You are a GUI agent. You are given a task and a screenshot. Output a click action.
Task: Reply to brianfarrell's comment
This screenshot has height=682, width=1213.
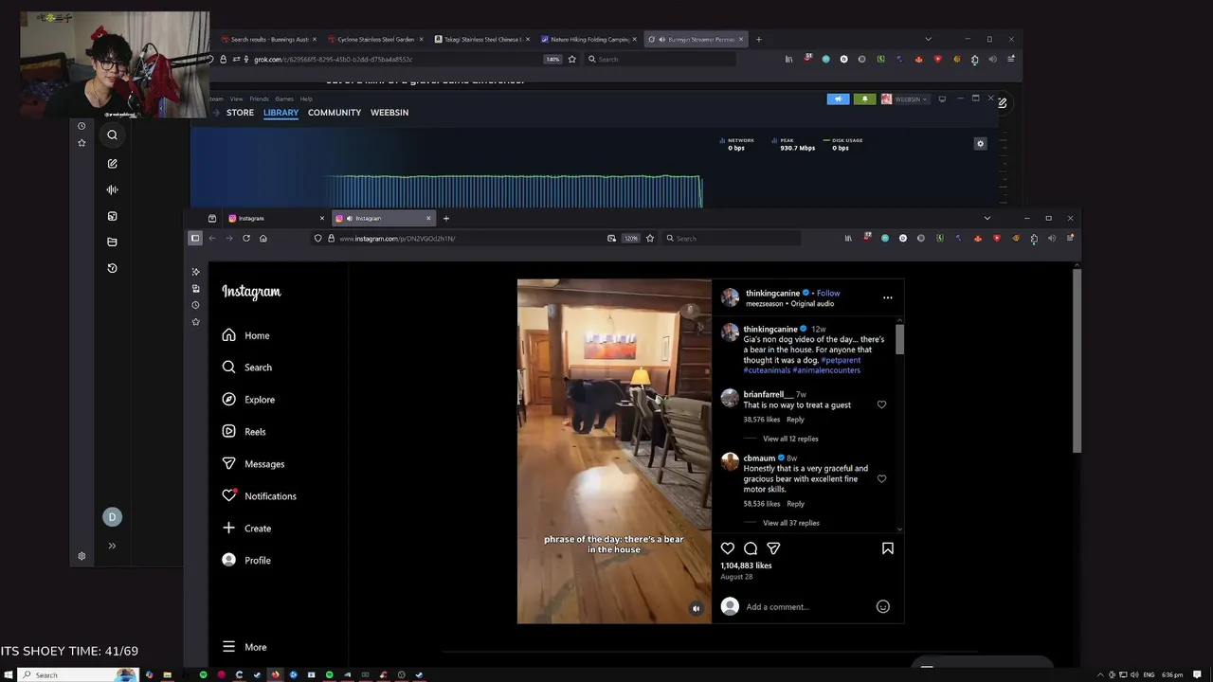point(795,420)
